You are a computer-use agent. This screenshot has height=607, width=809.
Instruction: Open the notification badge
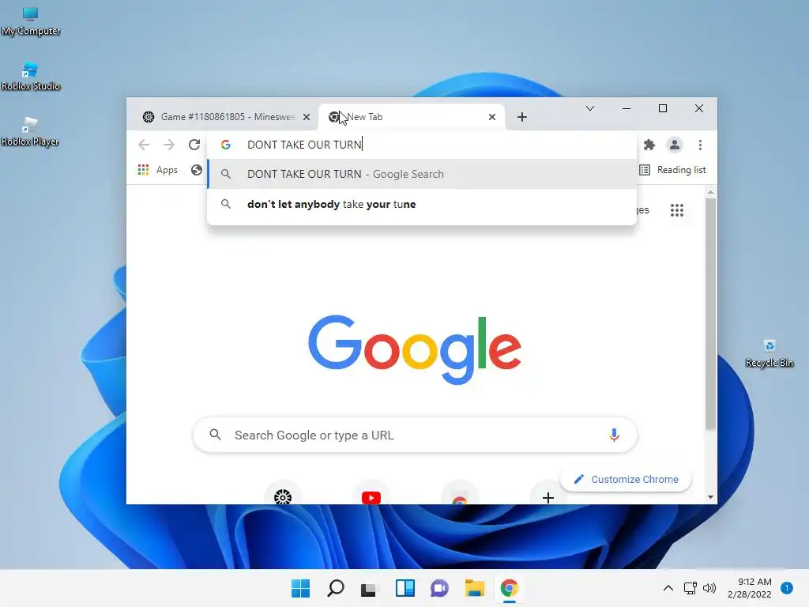[x=787, y=588]
